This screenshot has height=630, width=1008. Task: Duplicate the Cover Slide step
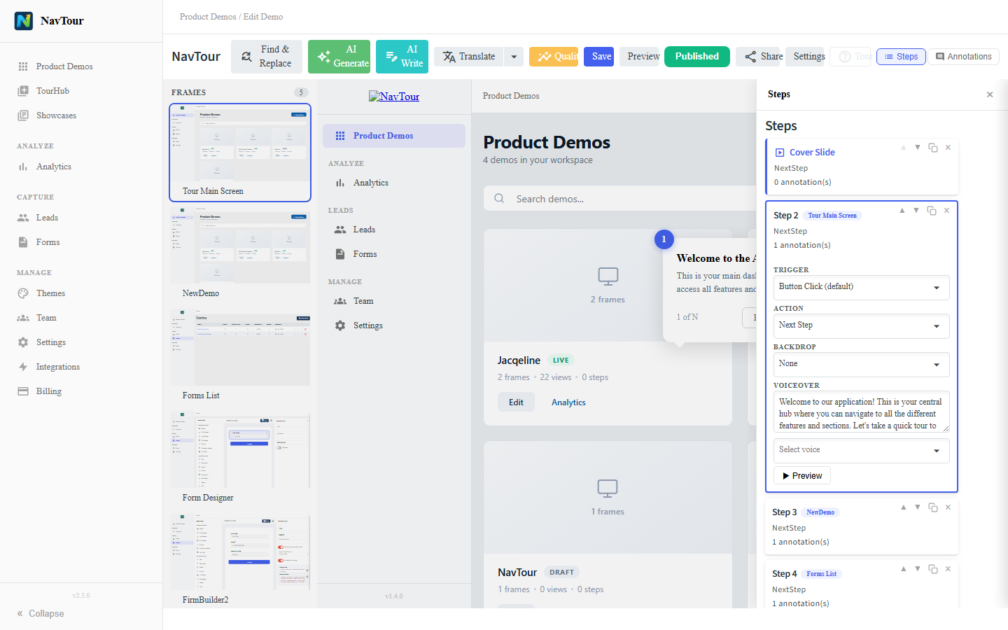[x=933, y=148]
